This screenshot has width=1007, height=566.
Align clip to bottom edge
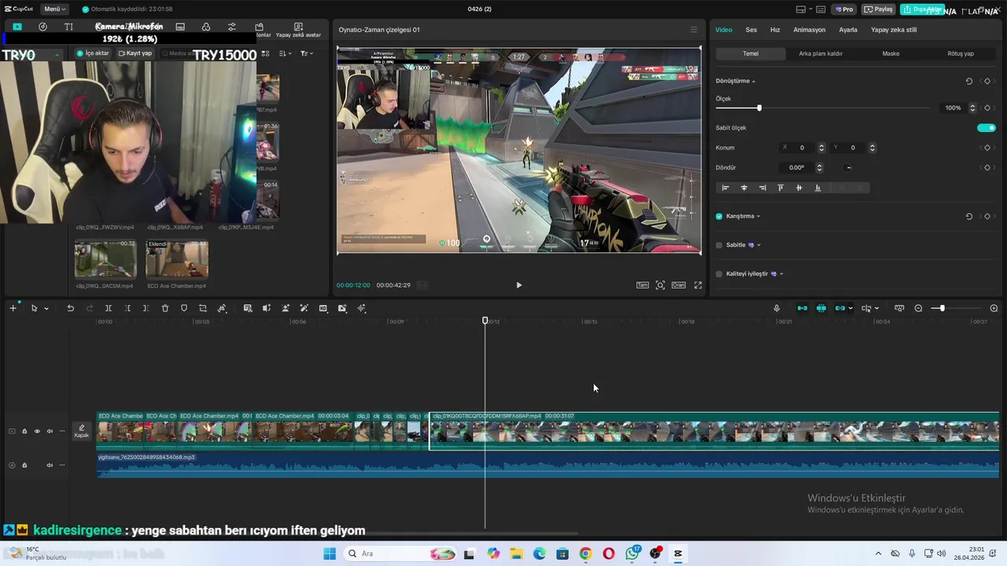coord(817,188)
